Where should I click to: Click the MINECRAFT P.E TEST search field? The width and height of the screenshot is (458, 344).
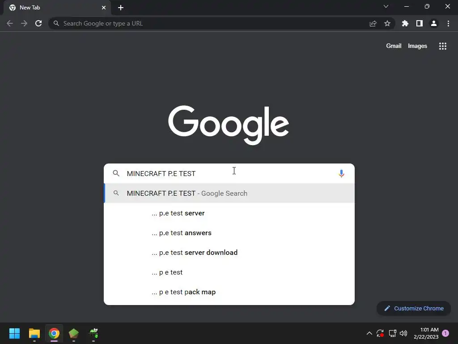pos(229,173)
